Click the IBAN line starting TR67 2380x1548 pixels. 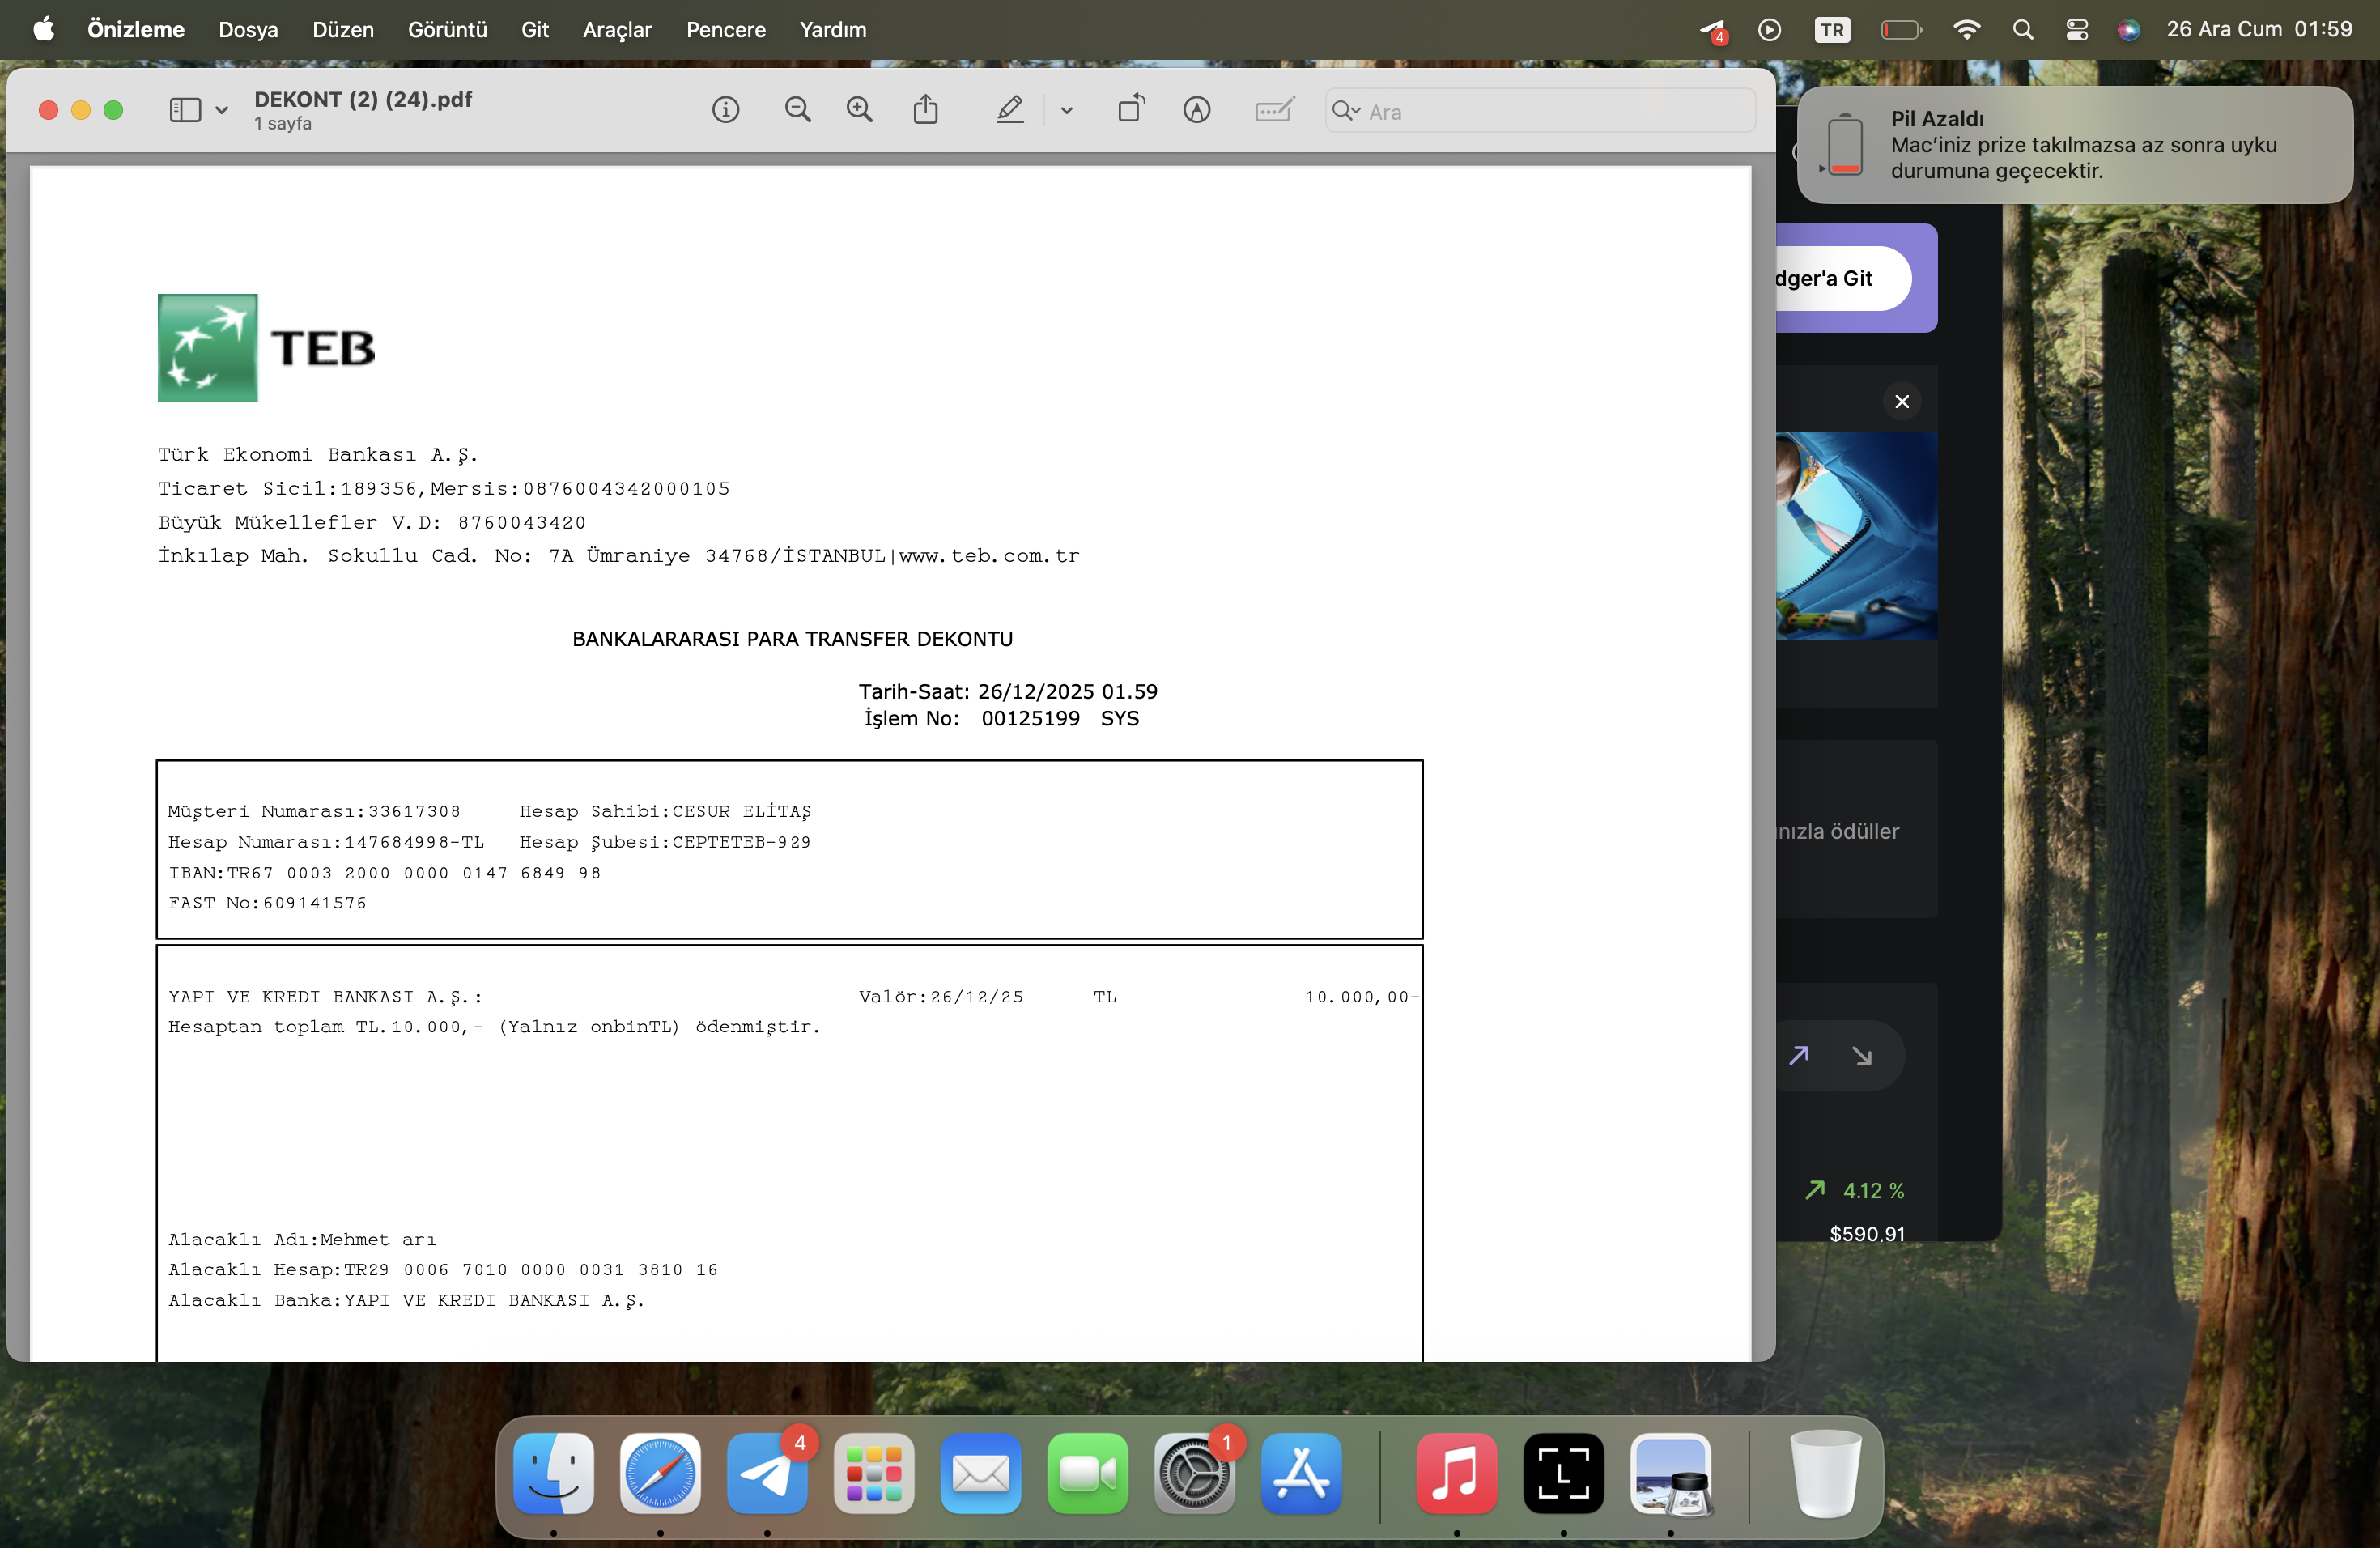[x=384, y=873]
